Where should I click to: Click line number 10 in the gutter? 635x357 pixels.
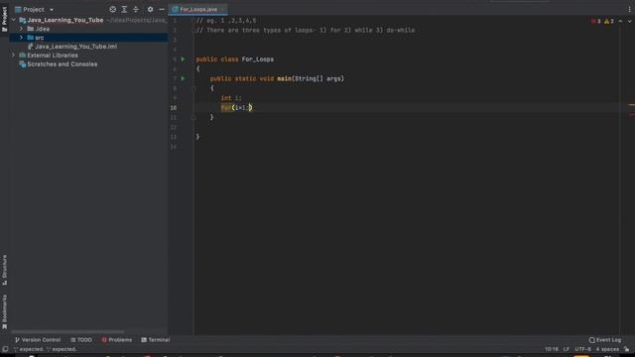point(174,108)
